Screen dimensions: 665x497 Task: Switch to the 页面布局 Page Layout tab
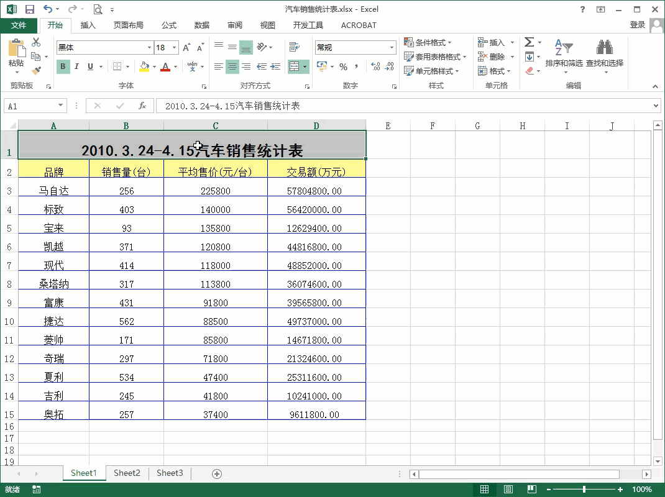(x=128, y=25)
